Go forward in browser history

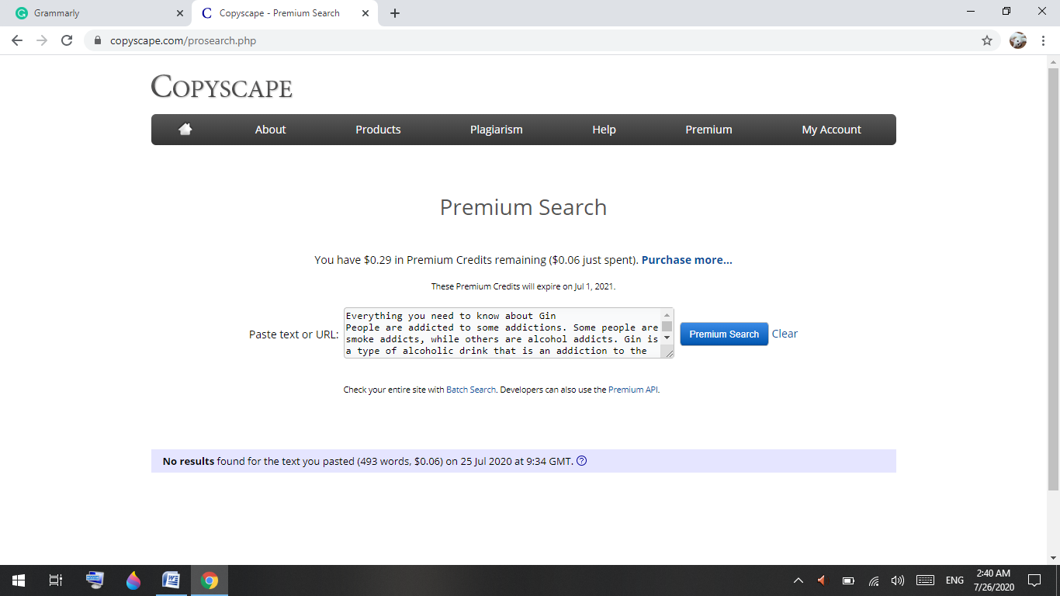pos(42,40)
